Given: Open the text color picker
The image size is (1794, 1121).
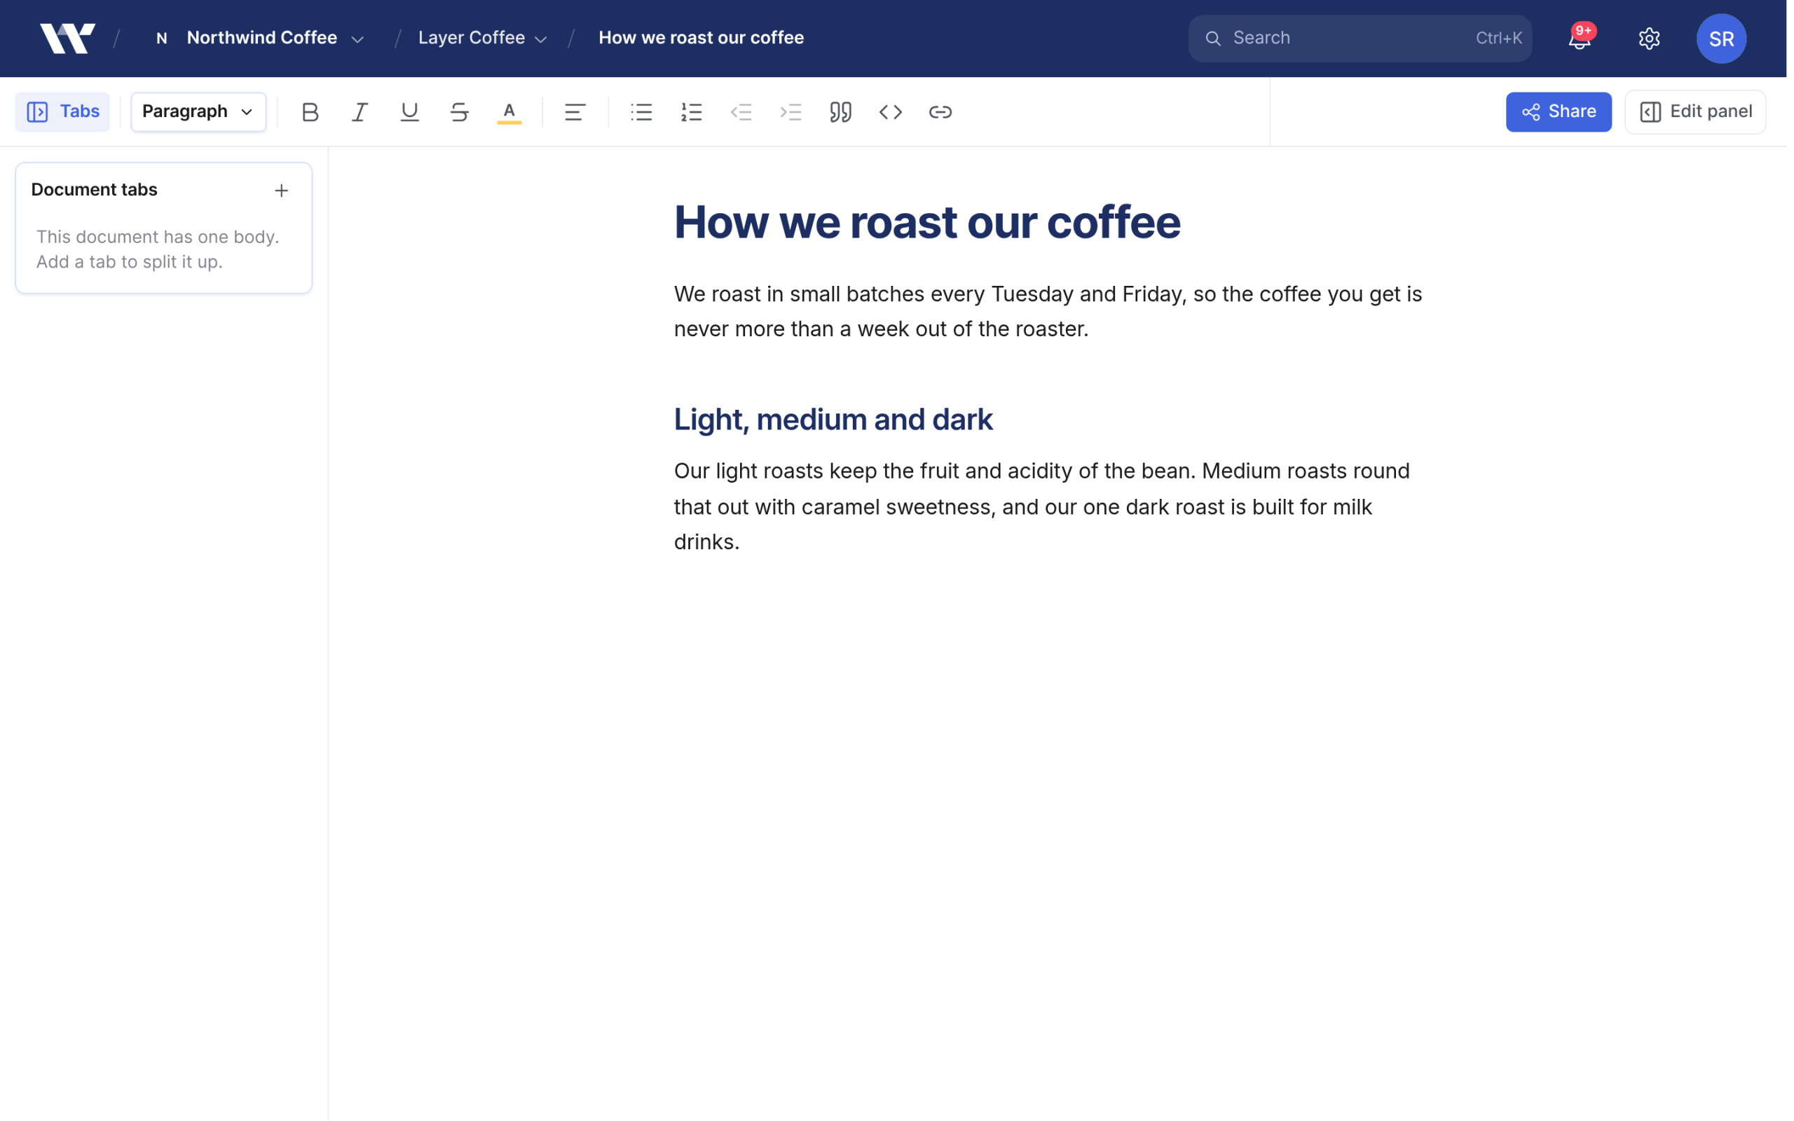Looking at the screenshot, I should (509, 112).
